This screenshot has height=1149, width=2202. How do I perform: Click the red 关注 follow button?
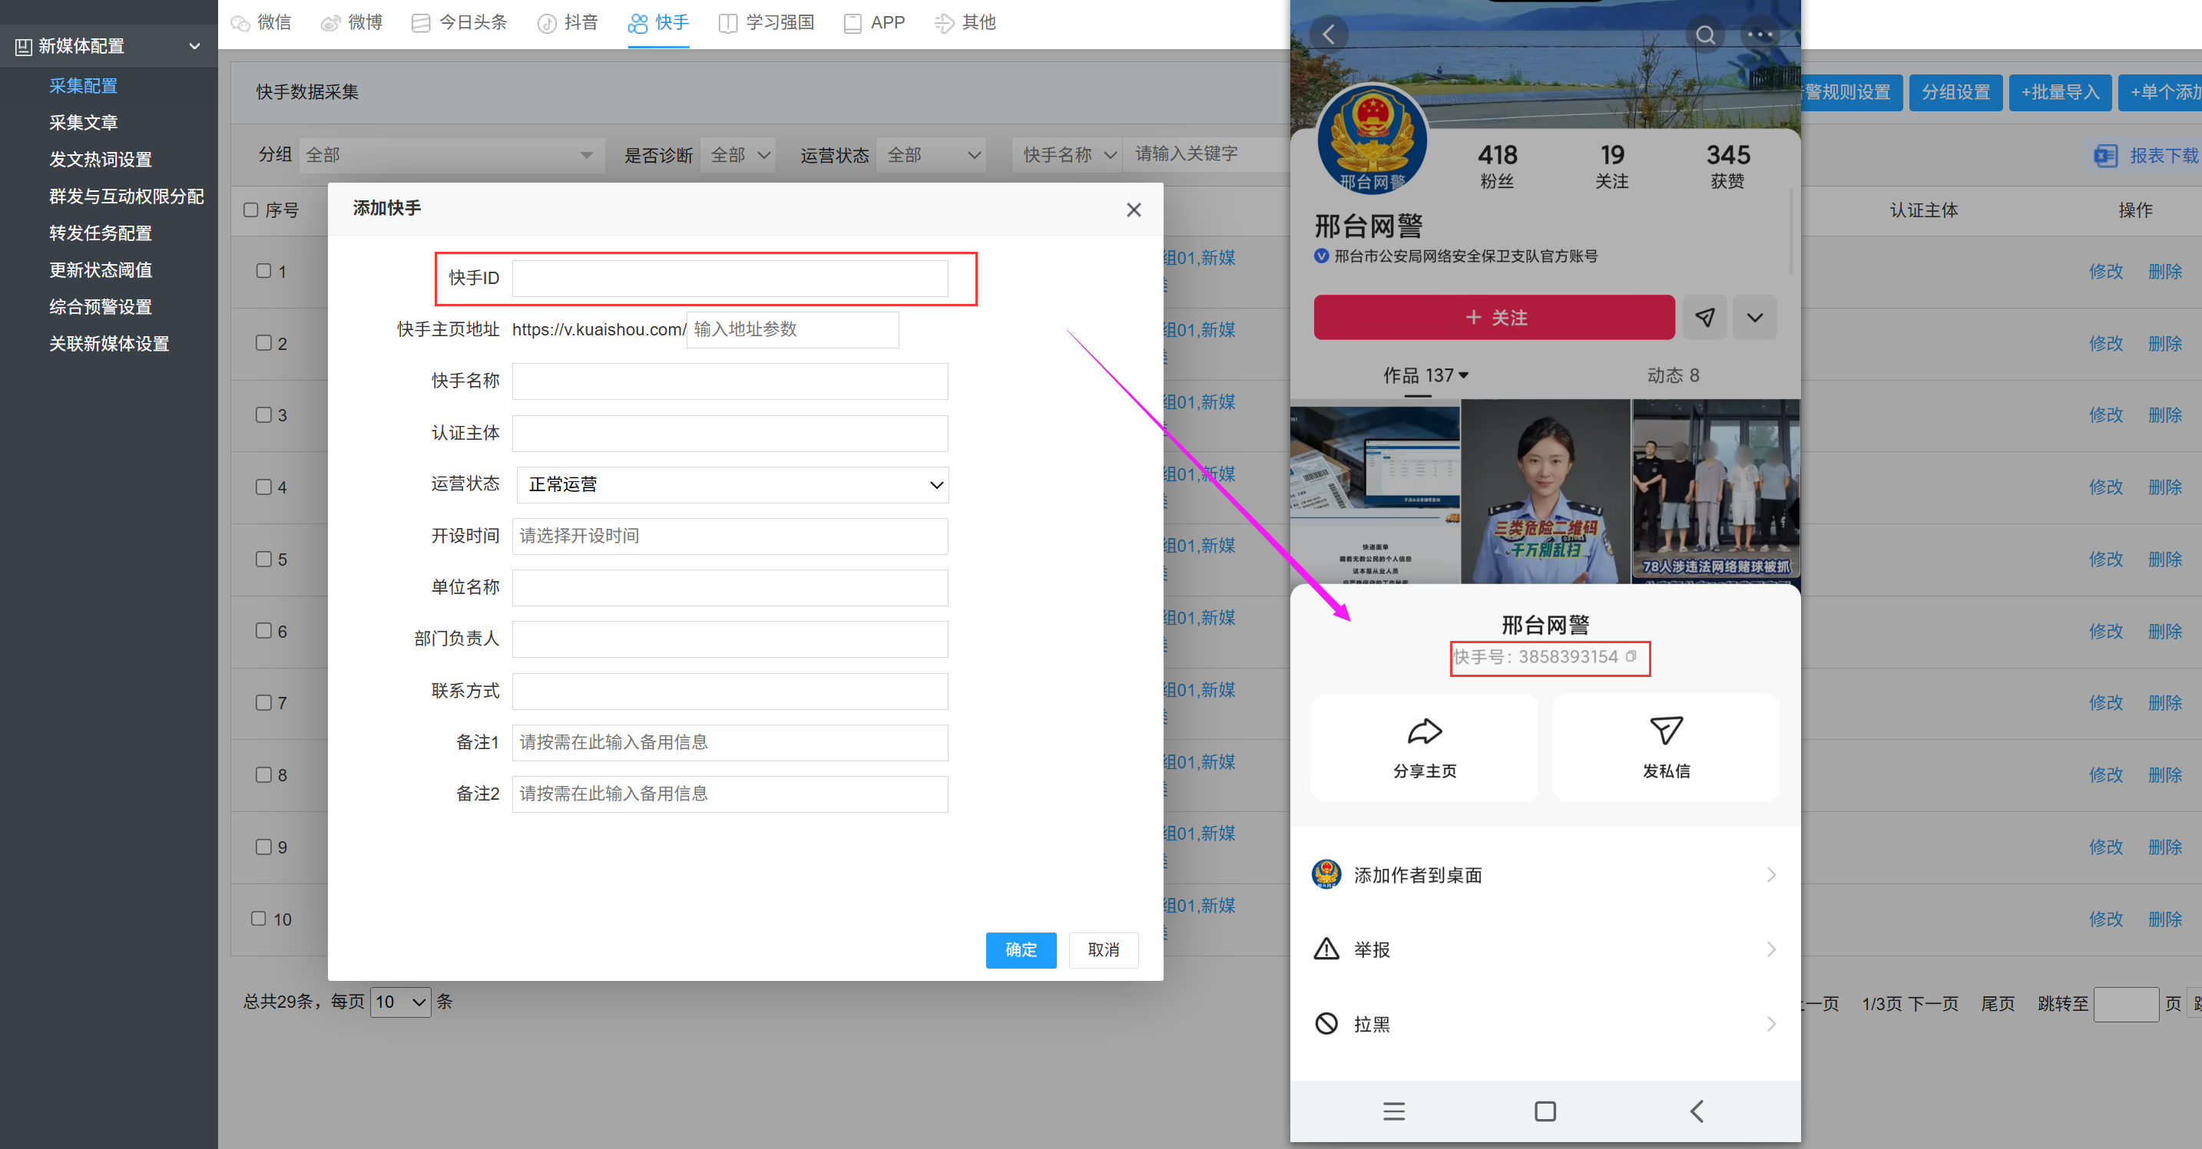[x=1493, y=318]
